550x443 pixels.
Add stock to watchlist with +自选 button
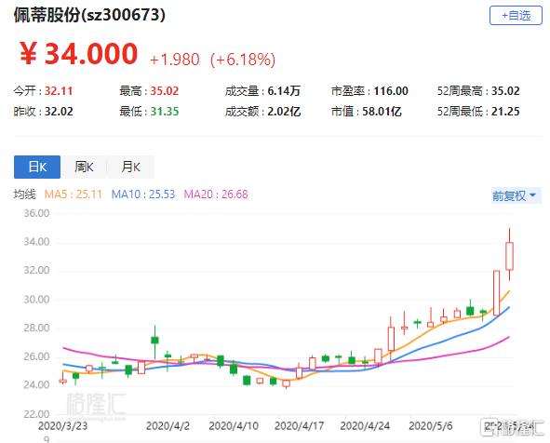[516, 16]
